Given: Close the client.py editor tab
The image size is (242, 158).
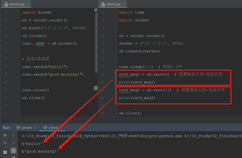Looking at the screenshot, I should 123,4.
